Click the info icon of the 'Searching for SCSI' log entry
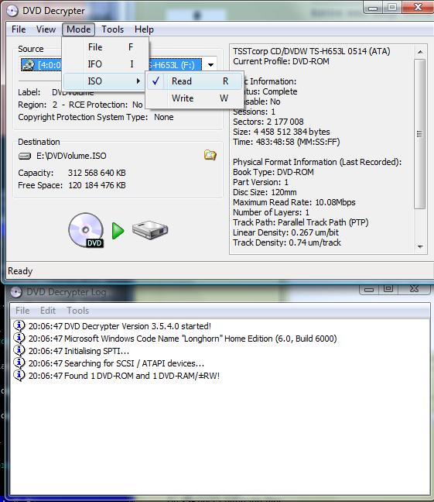The width and height of the screenshot is (434, 502). [x=19, y=363]
